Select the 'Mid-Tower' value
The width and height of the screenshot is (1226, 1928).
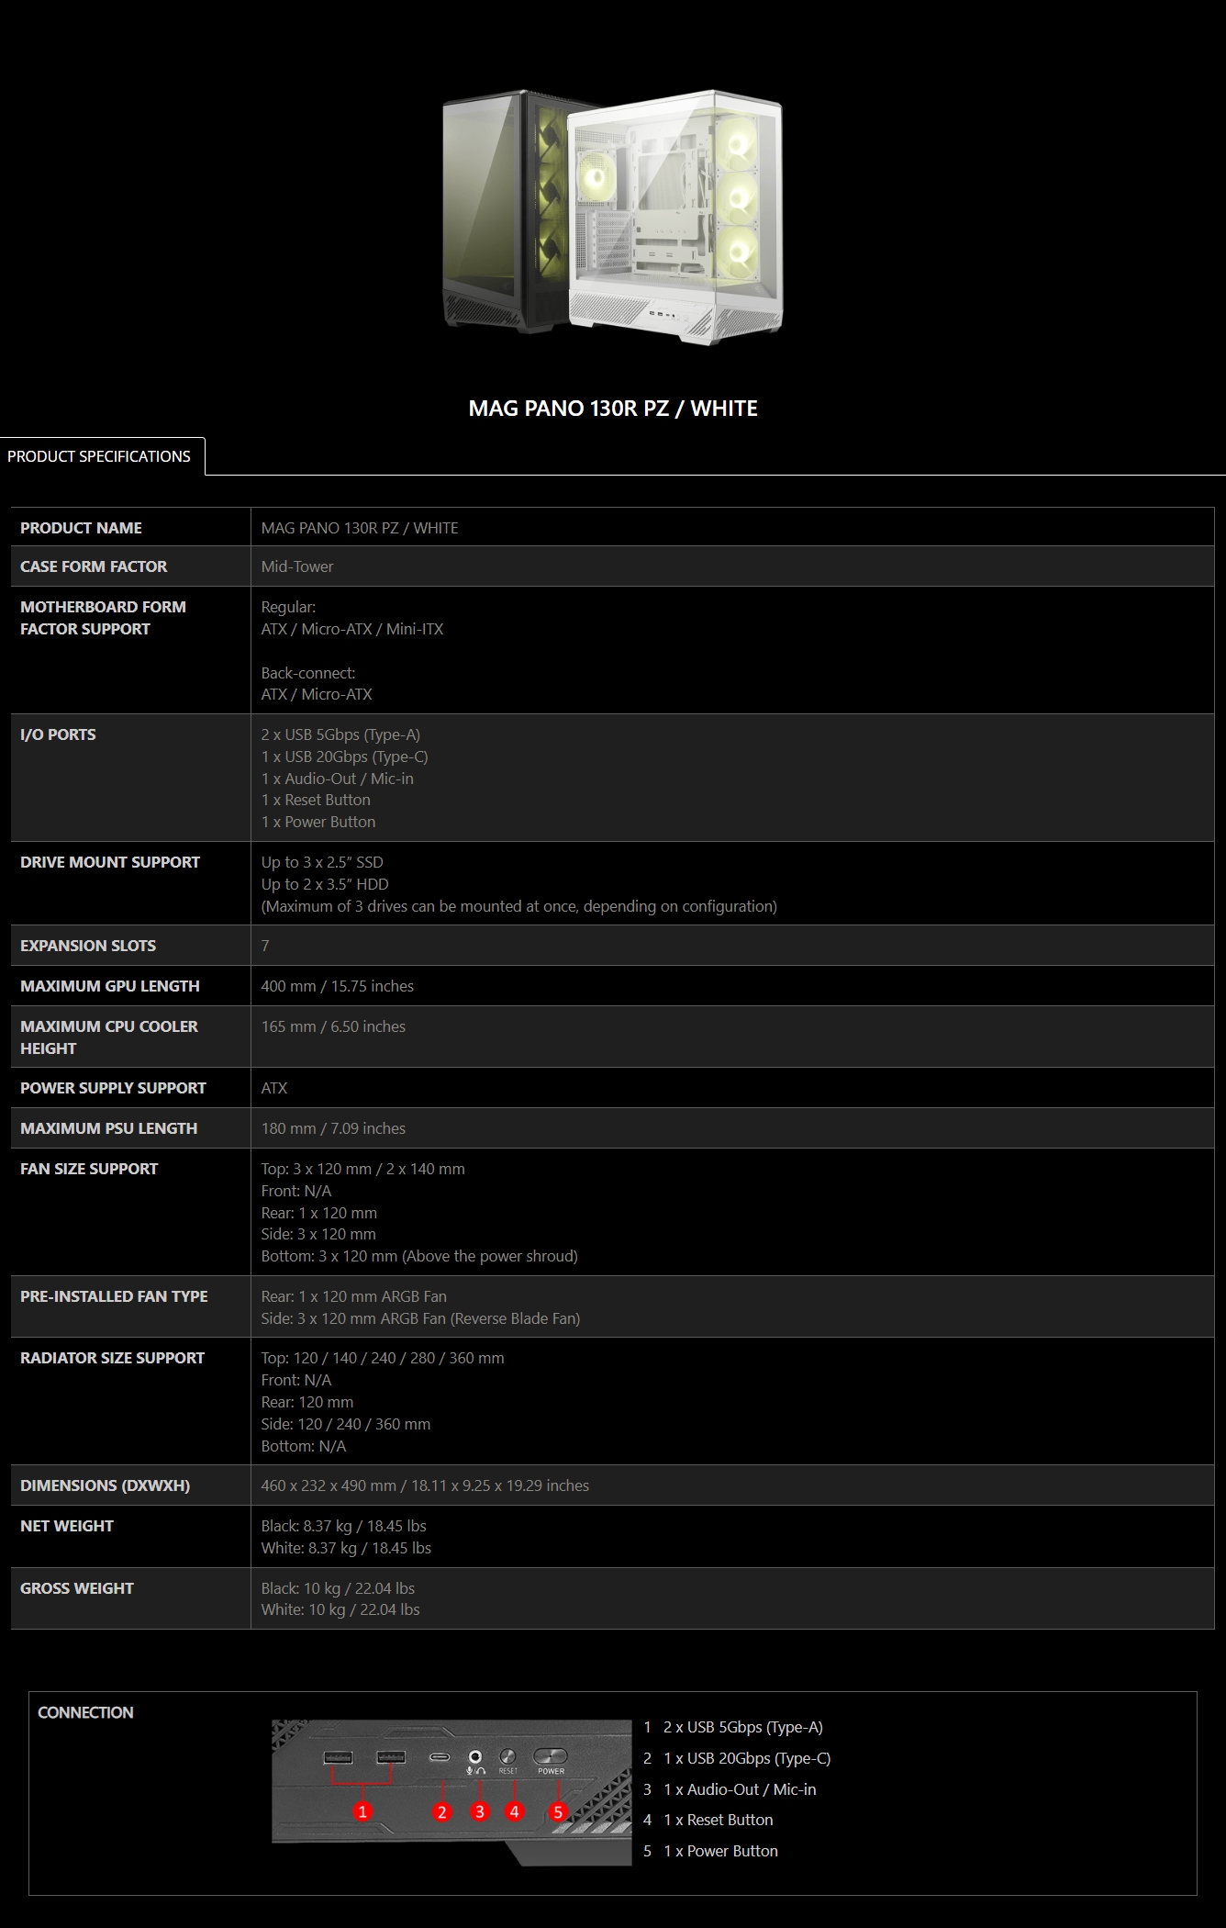pos(297,566)
